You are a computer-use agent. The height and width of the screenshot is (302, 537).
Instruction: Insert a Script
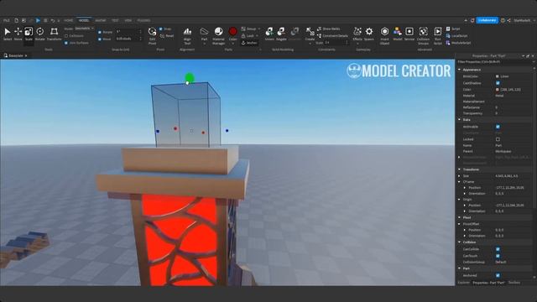(x=453, y=29)
